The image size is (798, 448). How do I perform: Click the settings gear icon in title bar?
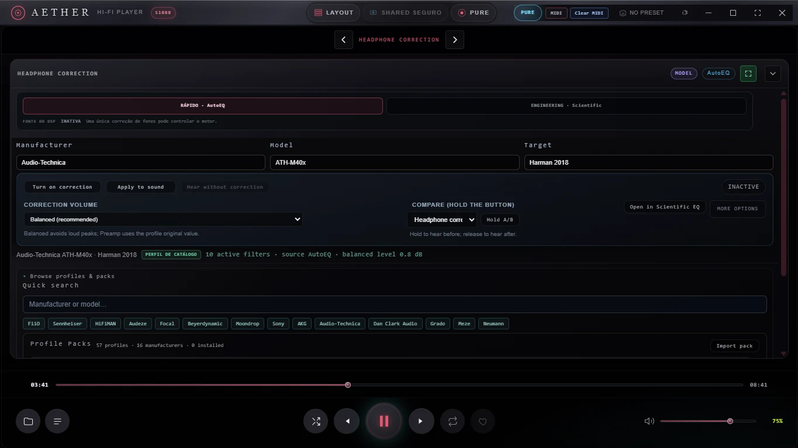click(685, 13)
